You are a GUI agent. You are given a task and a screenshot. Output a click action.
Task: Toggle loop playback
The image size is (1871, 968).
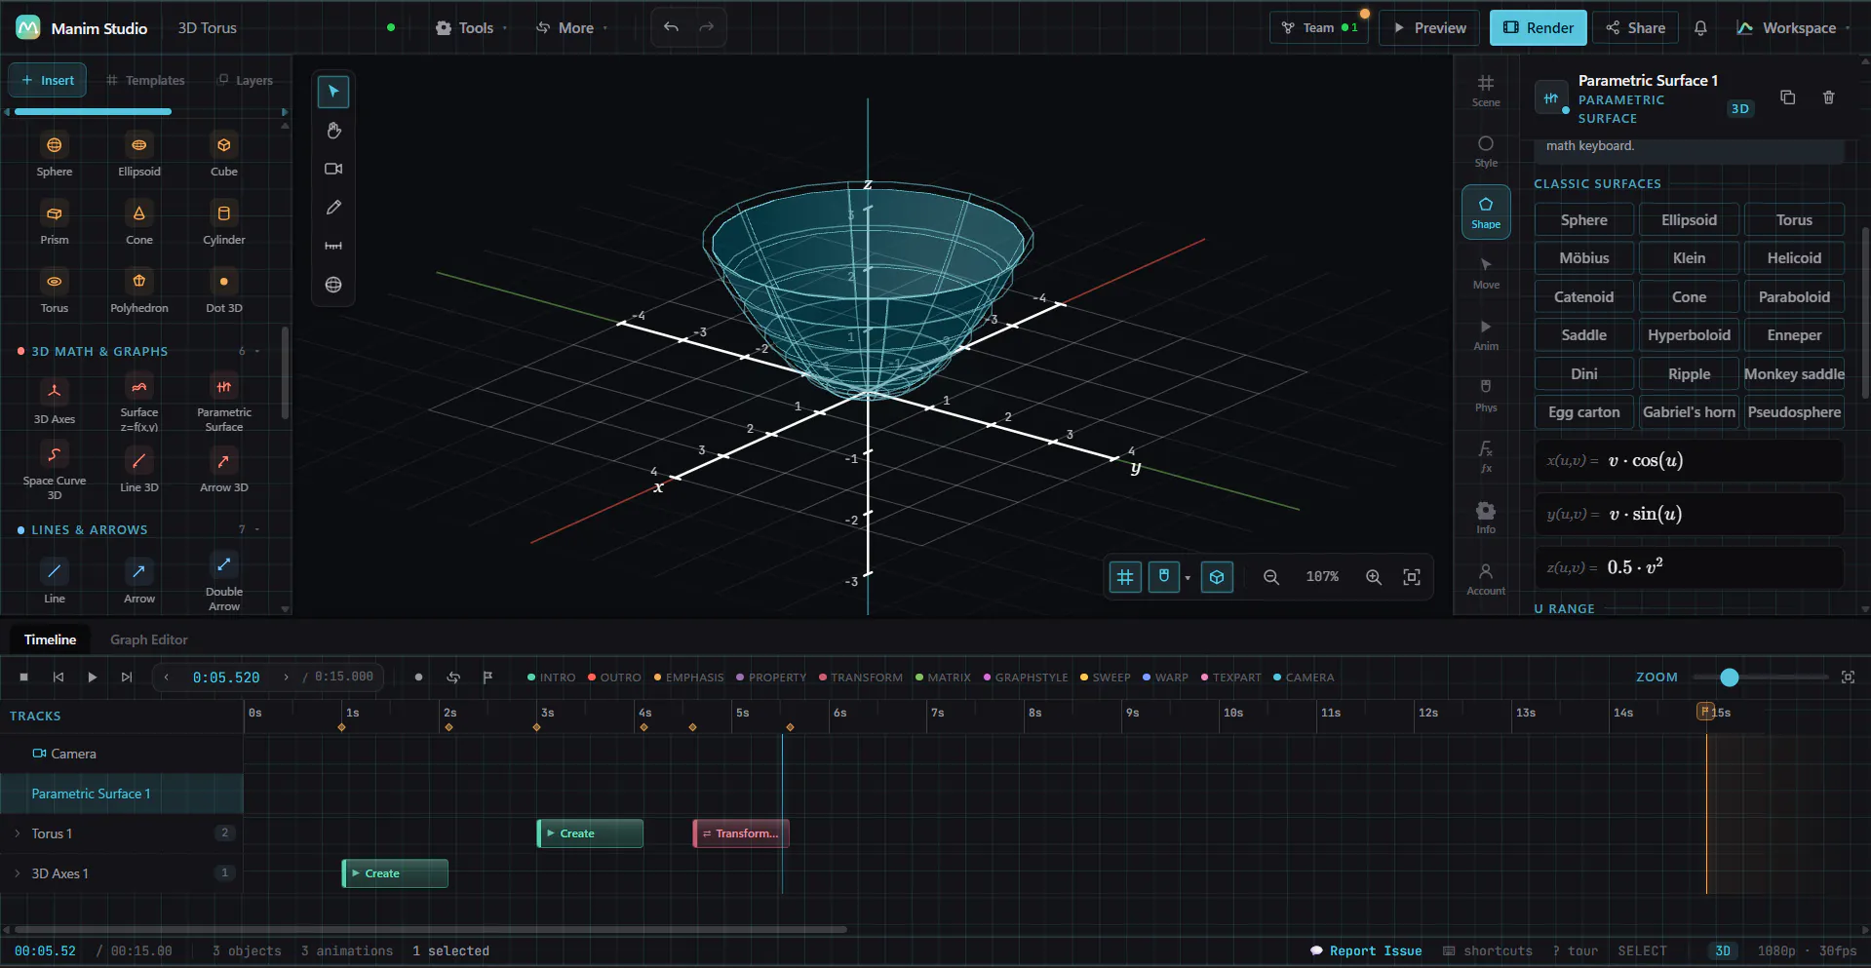coord(453,678)
